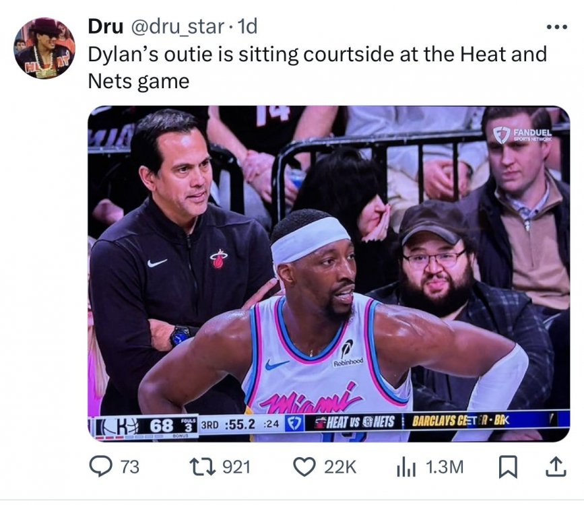Click the 22K likes count

pyautogui.click(x=340, y=467)
